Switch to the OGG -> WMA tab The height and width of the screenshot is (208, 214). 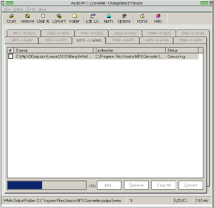pos(193,33)
